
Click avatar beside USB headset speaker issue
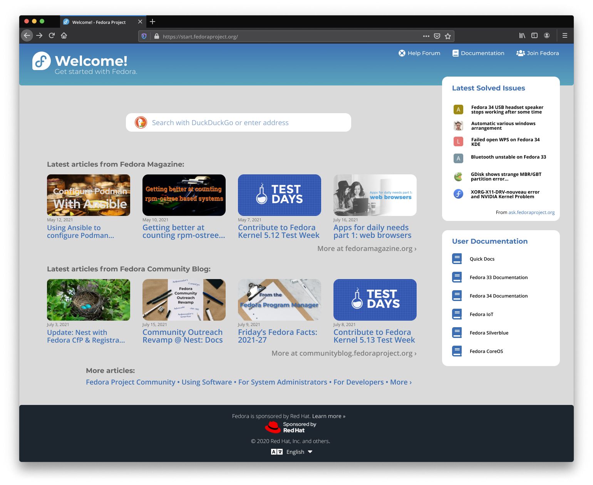pyautogui.click(x=458, y=110)
